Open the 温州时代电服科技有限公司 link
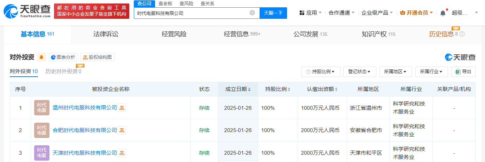 (85, 108)
